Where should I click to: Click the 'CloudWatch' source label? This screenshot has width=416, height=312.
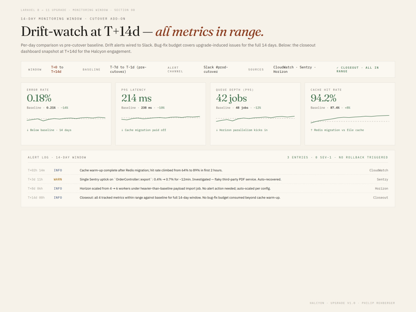coord(379,170)
